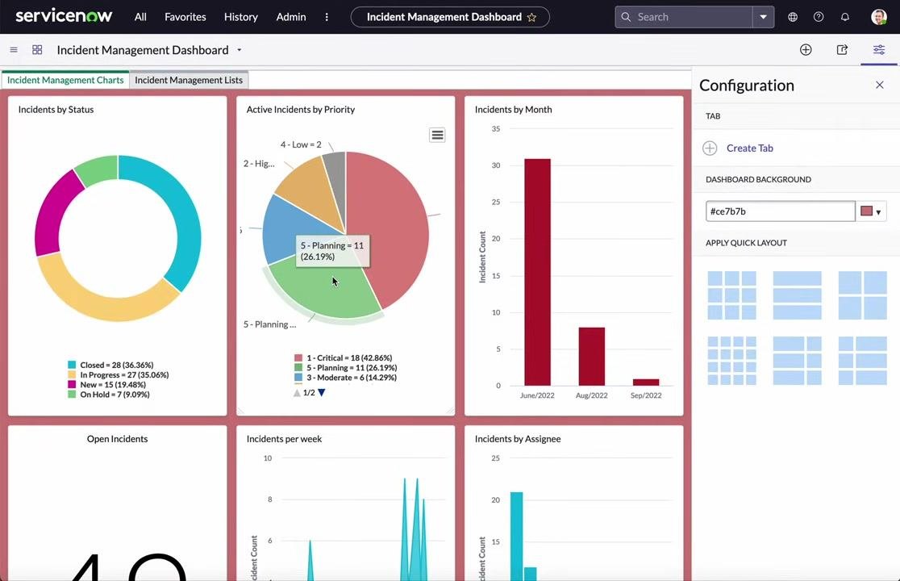Image resolution: width=900 pixels, height=581 pixels.
Task: Click the gray Low pie slice
Action: click(x=337, y=178)
